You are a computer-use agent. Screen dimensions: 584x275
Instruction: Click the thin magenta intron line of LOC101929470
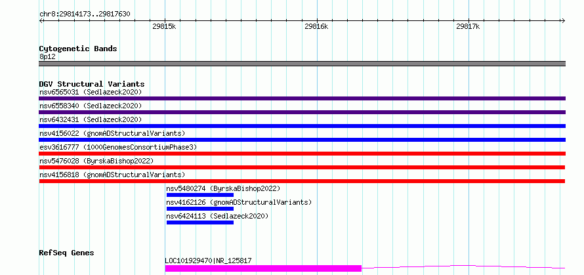pyautogui.click(x=463, y=267)
